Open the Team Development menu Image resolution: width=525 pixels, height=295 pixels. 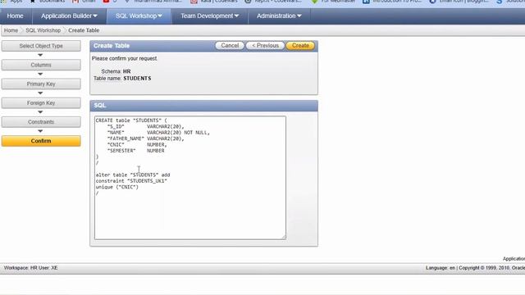pyautogui.click(x=210, y=16)
